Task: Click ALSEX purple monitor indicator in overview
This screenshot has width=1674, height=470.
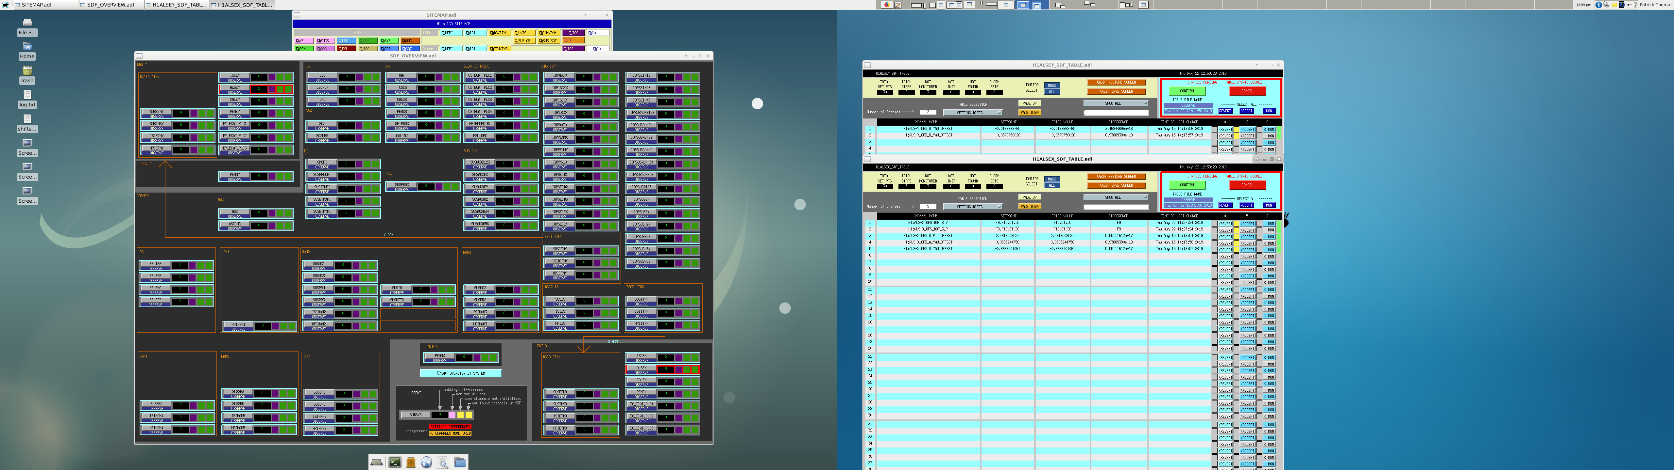Action: click(679, 369)
